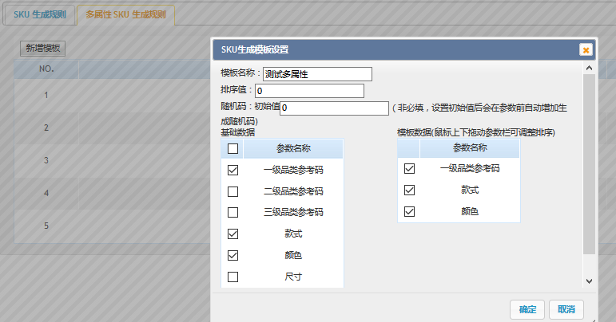This screenshot has width=616, height=322.
Task: Check the 三级品类参考码 checkbox
Action: [233, 212]
